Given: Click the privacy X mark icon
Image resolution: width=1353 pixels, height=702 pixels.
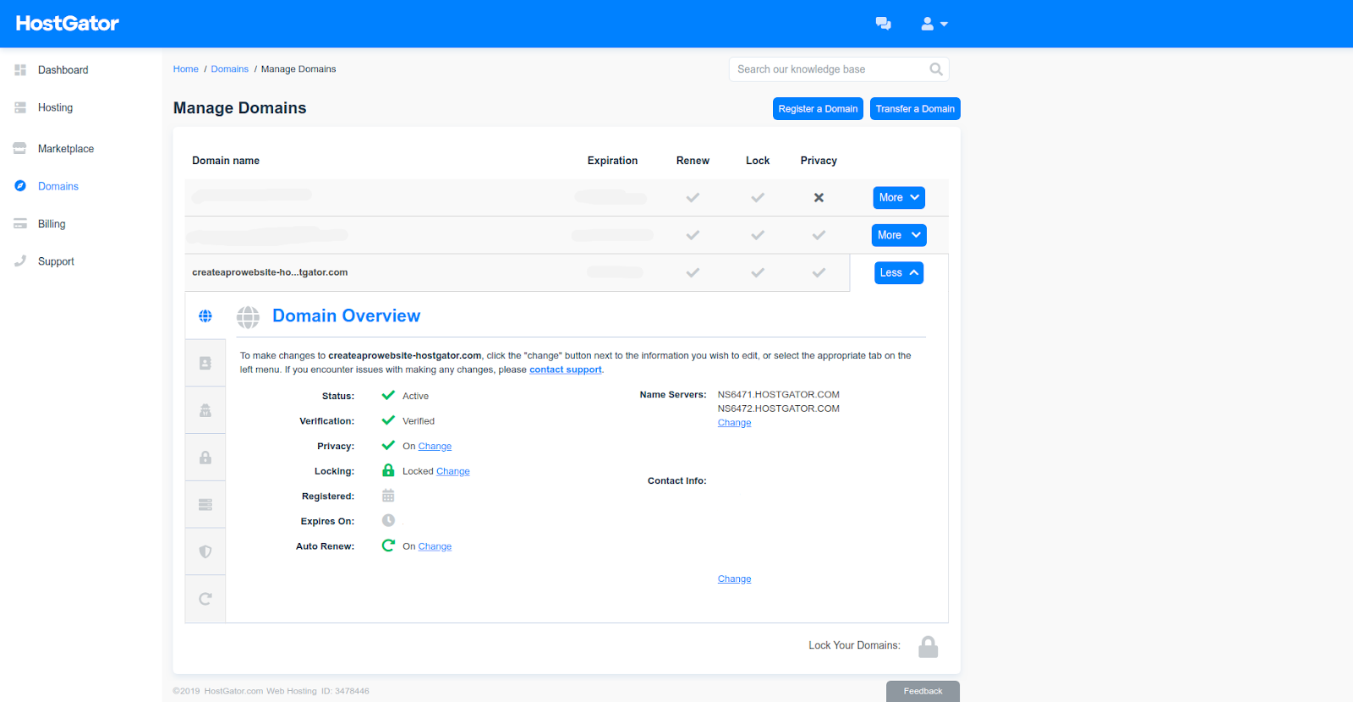Looking at the screenshot, I should click(819, 198).
